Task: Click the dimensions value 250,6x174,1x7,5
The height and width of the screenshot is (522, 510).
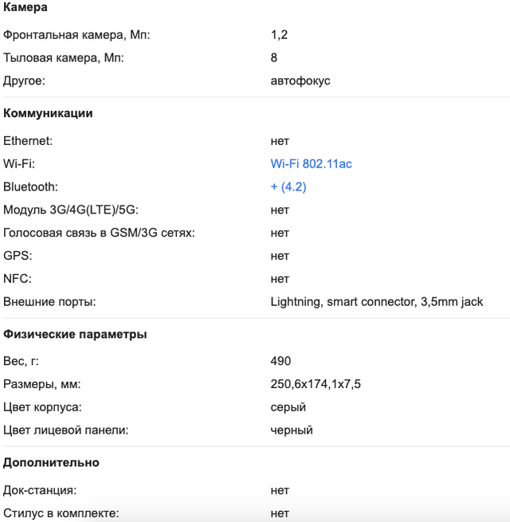Action: (316, 384)
